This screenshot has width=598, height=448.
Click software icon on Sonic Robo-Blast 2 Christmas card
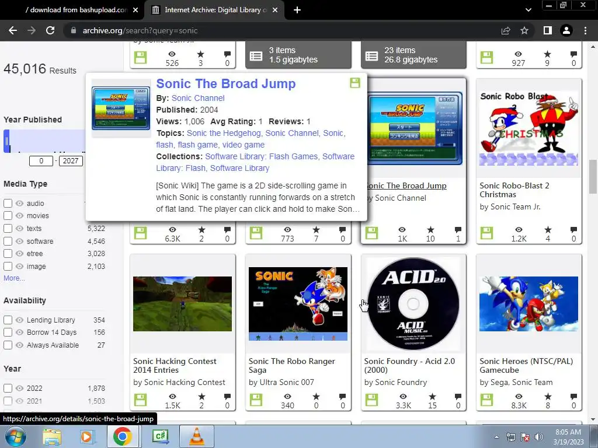tap(486, 233)
